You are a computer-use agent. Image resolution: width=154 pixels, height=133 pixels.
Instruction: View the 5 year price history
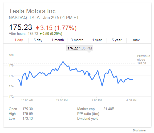point(117,40)
